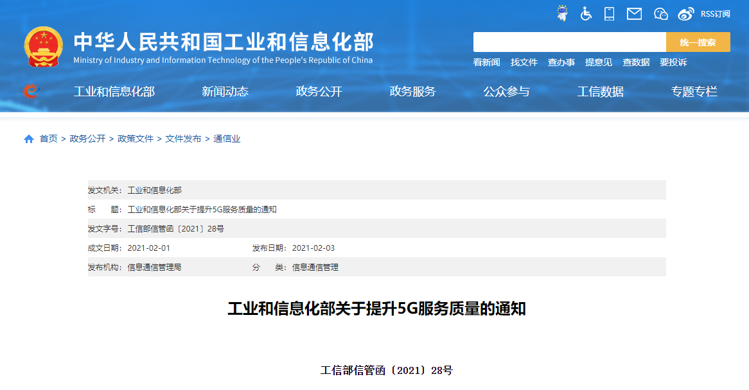
Task: Click the mobile phone version icon
Action: [x=610, y=13]
